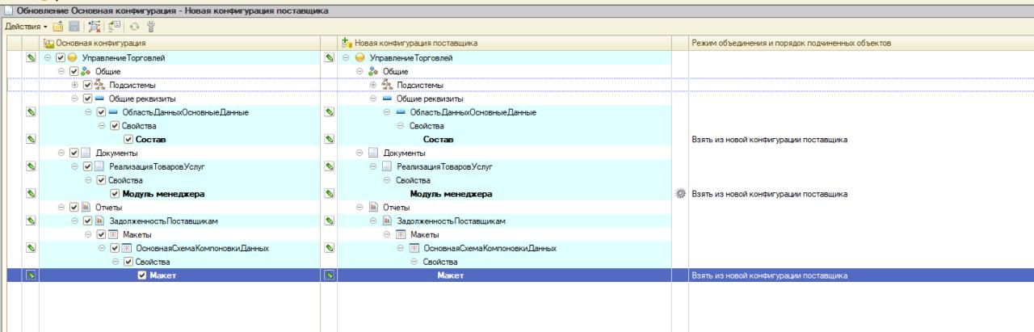Viewport: 1034px width, 332px height.
Task: Collapse Отчеты node in vendor configuration
Action: [360, 208]
